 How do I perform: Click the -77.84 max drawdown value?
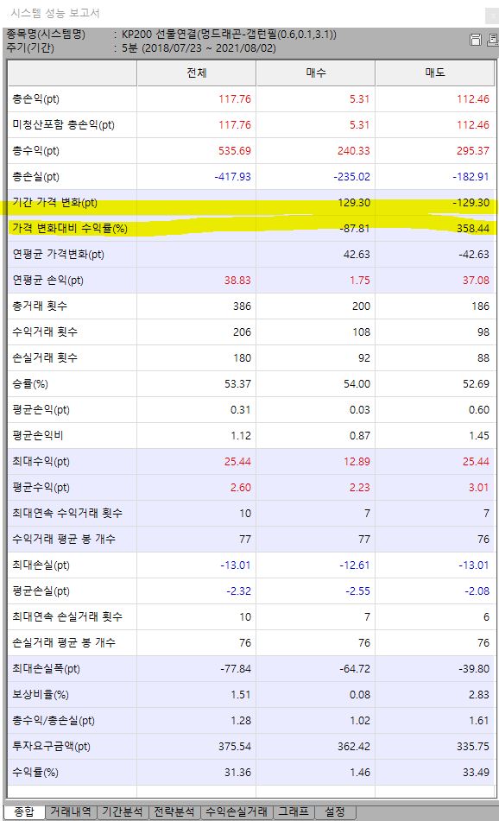tap(236, 669)
